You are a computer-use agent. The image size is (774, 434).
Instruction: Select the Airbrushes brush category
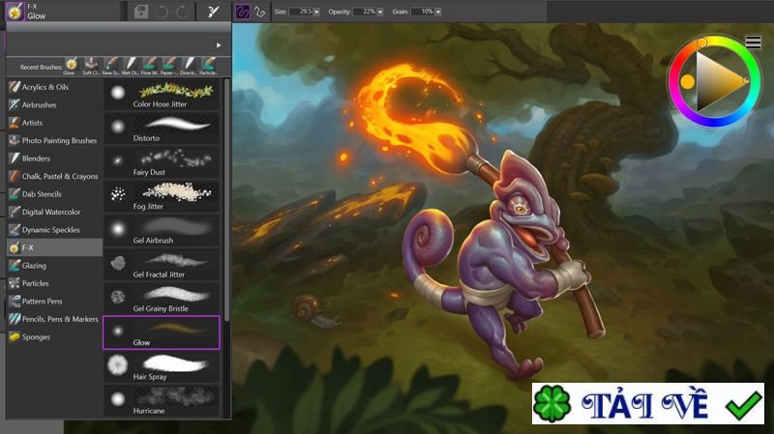54,104
